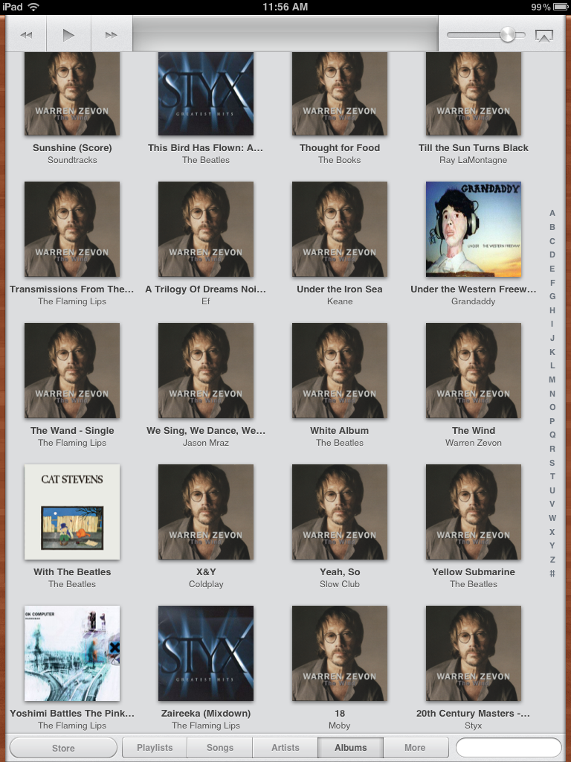Screen dimensions: 571x762
Task: Open 20th Century Masters album cover
Action: 474,653
